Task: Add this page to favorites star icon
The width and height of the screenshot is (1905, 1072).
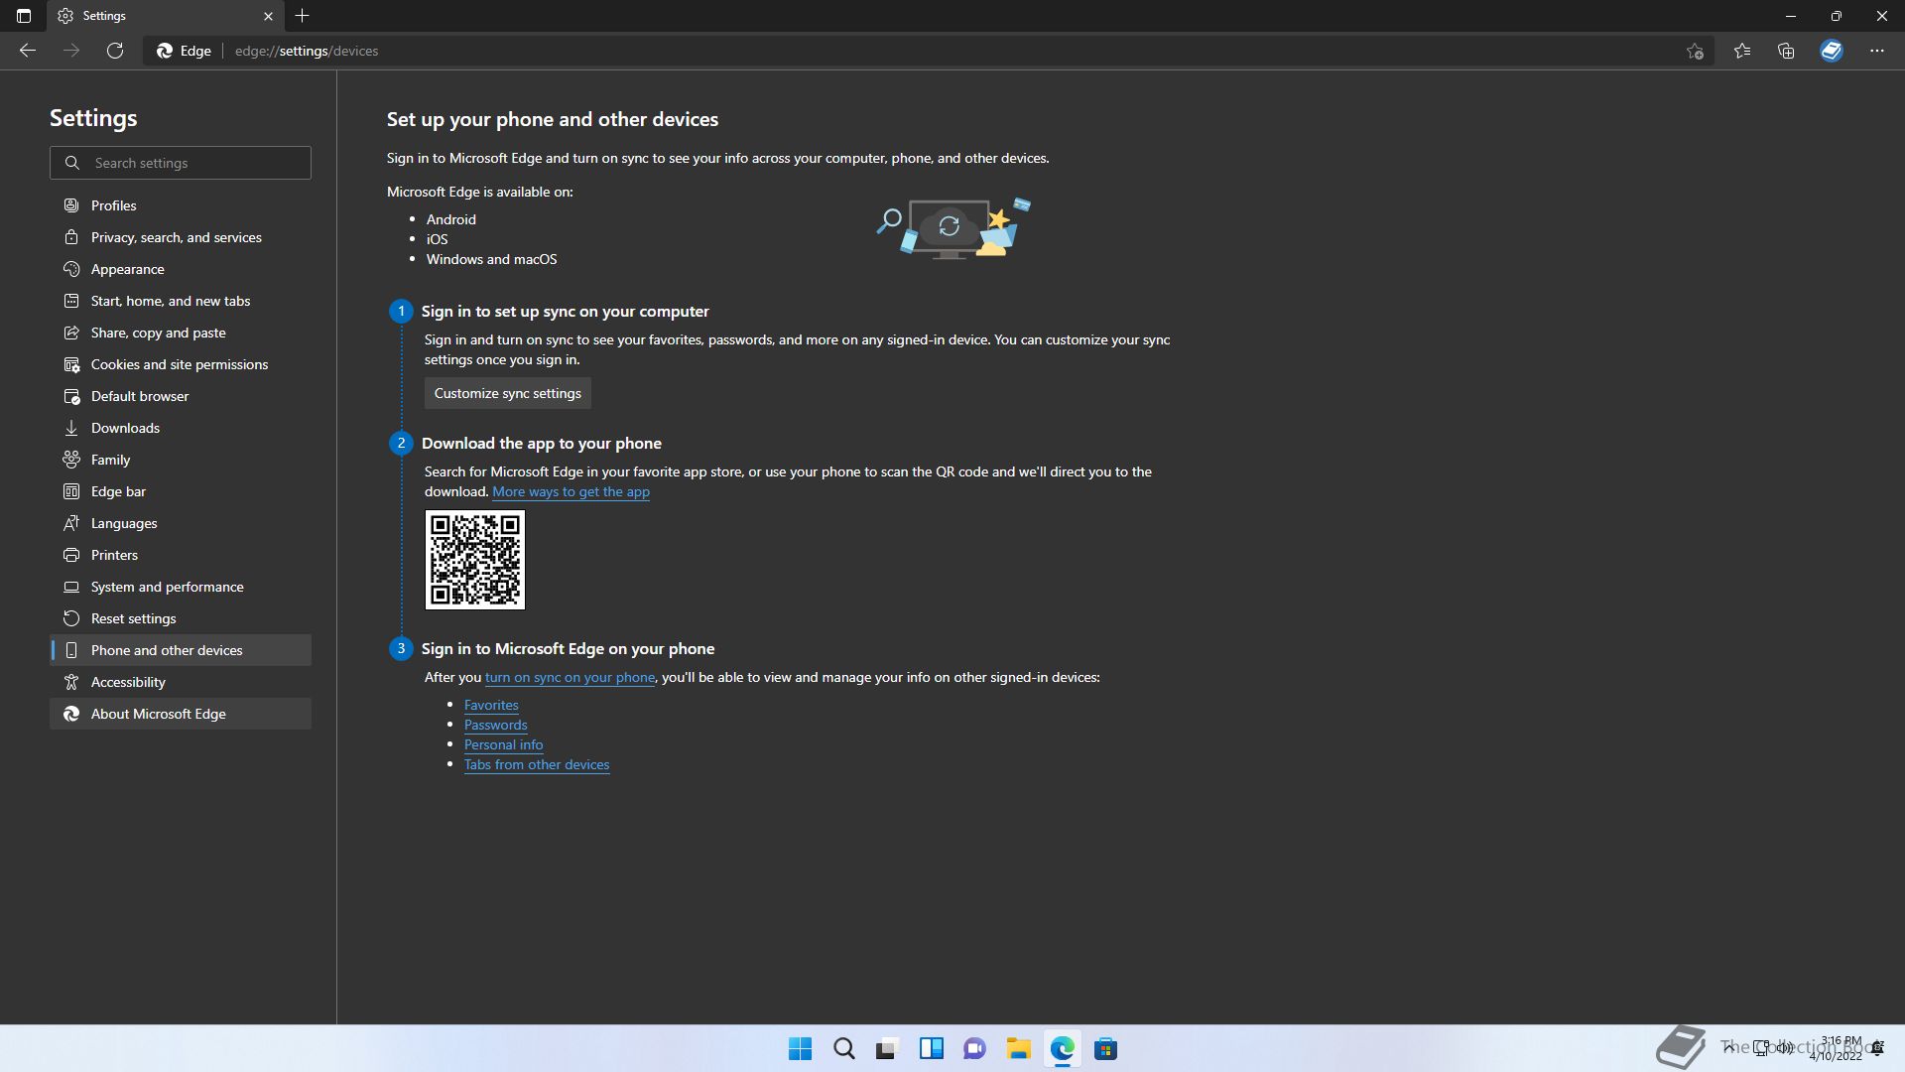Action: [1695, 51]
